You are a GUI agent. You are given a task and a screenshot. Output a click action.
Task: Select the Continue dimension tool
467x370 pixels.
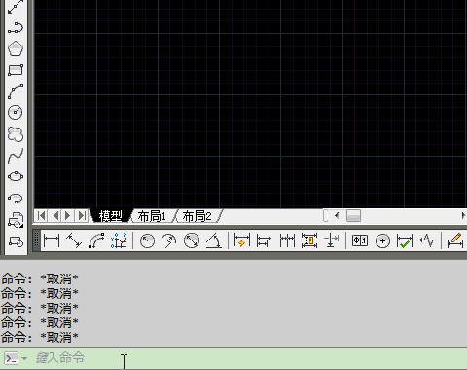coord(287,241)
